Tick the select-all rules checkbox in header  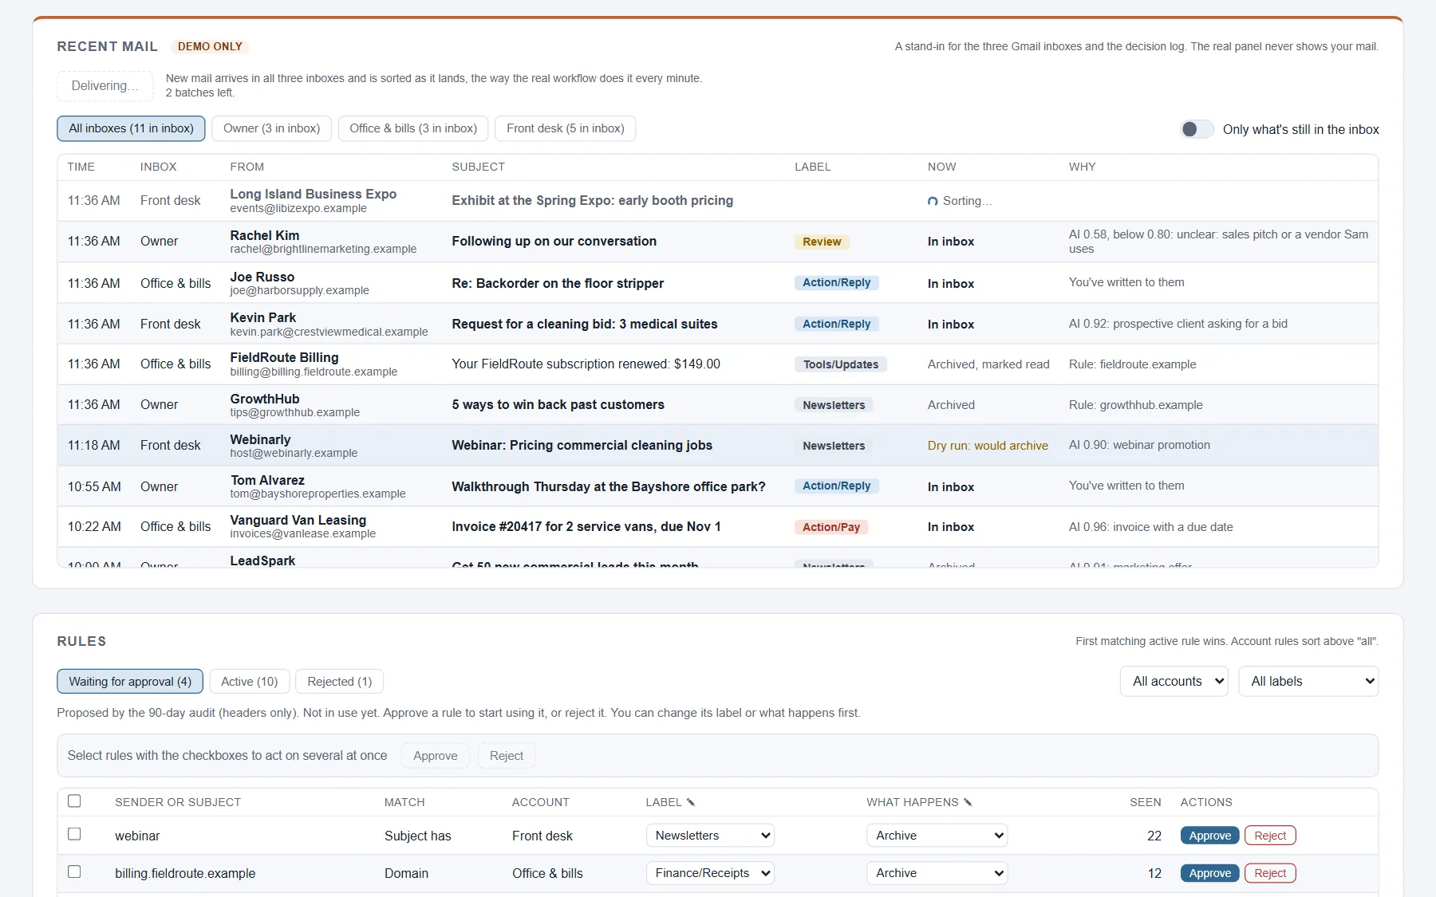74,801
